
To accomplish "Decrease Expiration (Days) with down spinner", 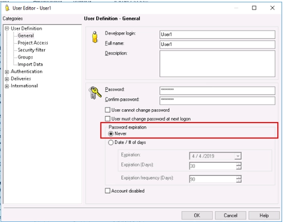I will coord(239,167).
